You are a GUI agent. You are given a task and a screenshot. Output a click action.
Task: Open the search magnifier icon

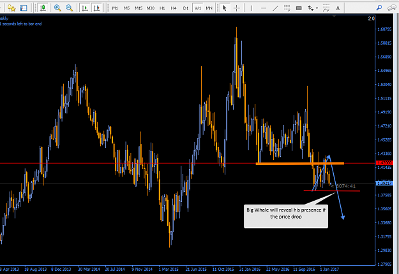coord(379,8)
